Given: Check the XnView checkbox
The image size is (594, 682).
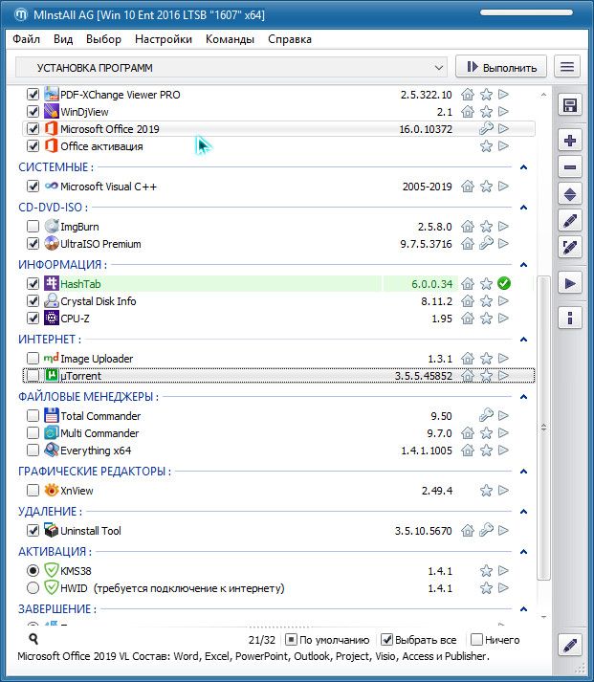Looking at the screenshot, I should click(x=33, y=491).
